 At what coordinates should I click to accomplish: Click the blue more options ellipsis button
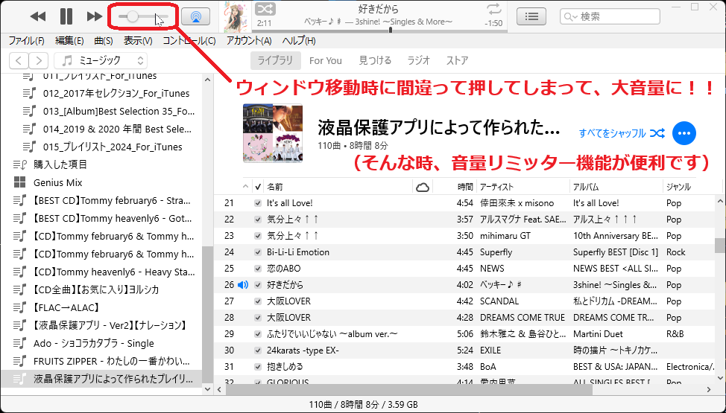(684, 133)
